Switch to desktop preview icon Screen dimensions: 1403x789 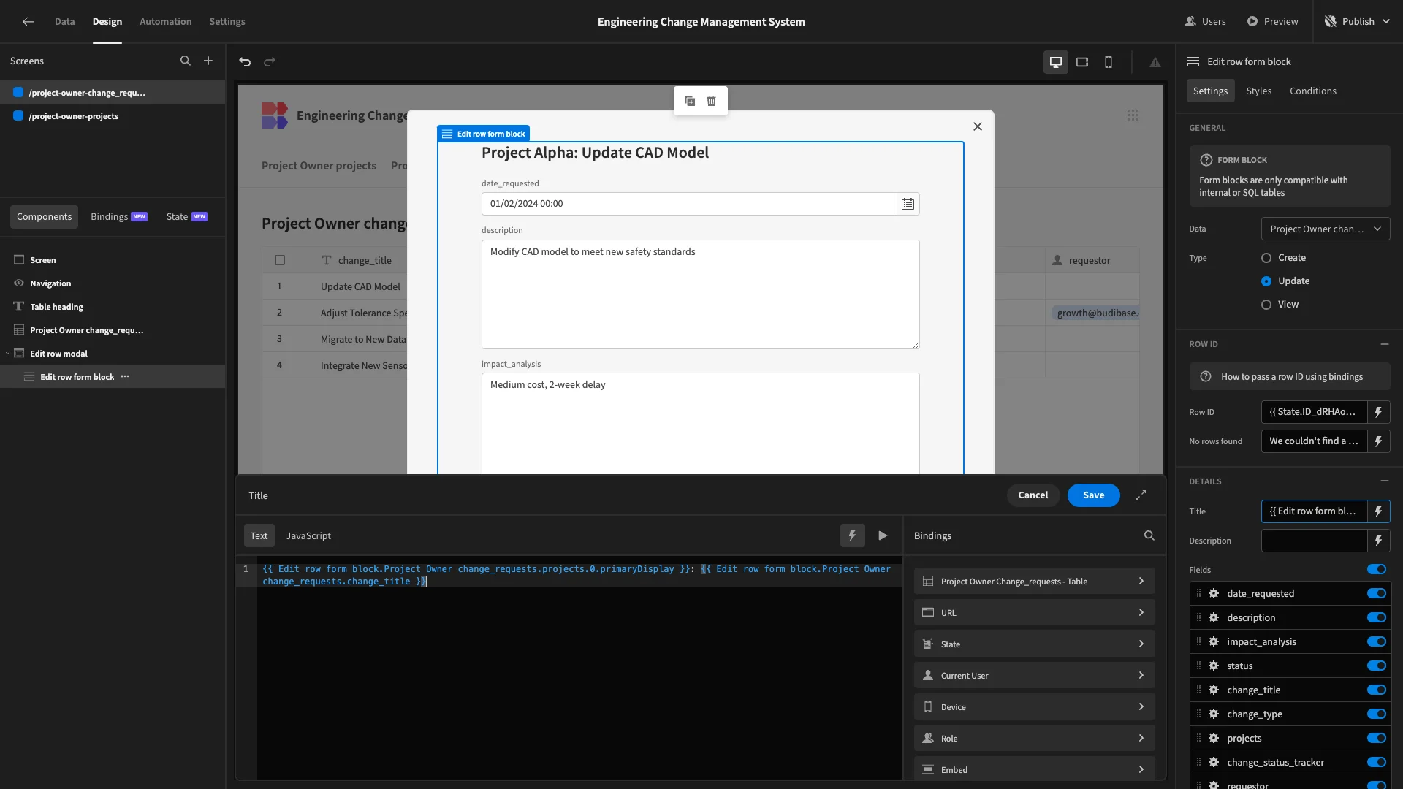click(1056, 62)
